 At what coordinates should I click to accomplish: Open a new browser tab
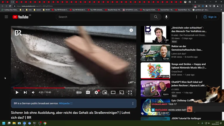tap(195, 2)
